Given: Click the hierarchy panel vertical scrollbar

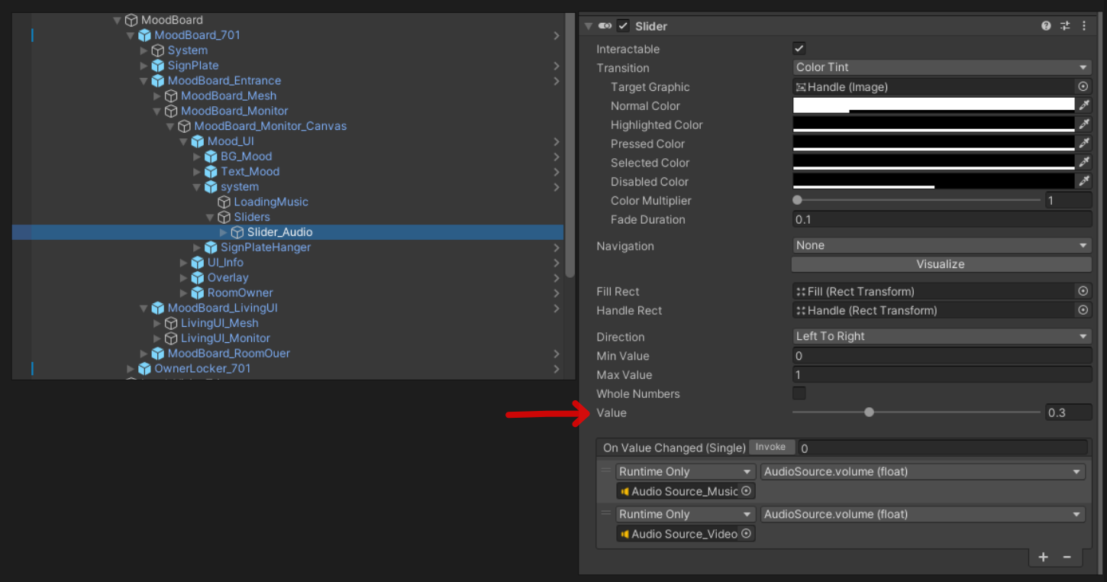Looking at the screenshot, I should (570, 145).
